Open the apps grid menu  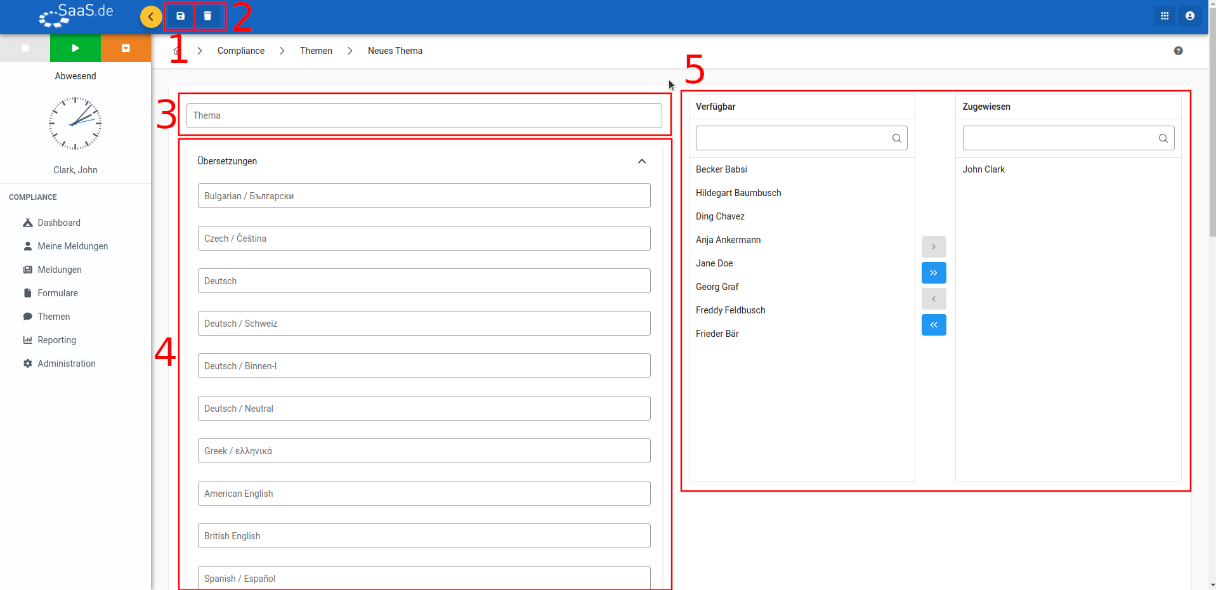pyautogui.click(x=1165, y=16)
